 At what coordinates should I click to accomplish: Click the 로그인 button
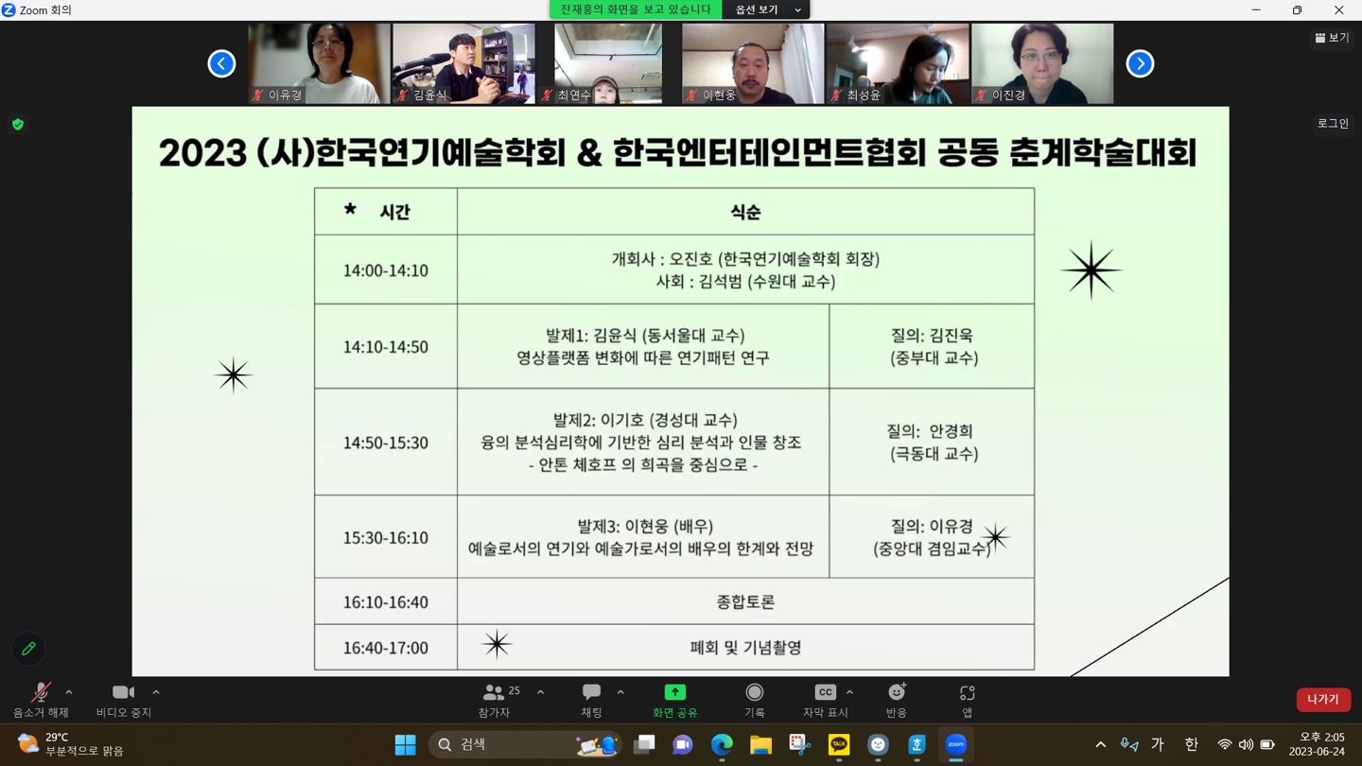pos(1333,124)
